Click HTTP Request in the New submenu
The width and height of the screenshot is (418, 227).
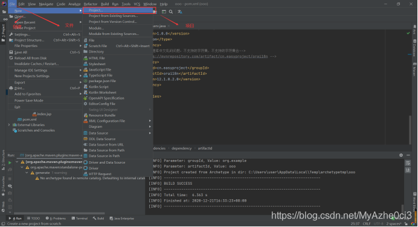(100, 174)
